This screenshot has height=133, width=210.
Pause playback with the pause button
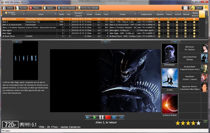101,117
